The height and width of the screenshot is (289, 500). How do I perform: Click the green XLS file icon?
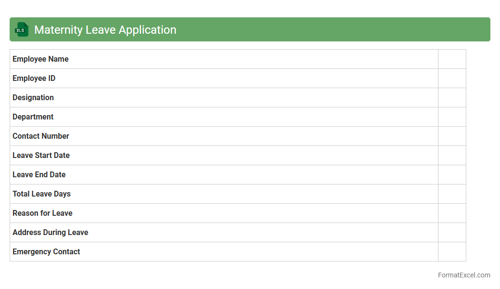pos(22,30)
